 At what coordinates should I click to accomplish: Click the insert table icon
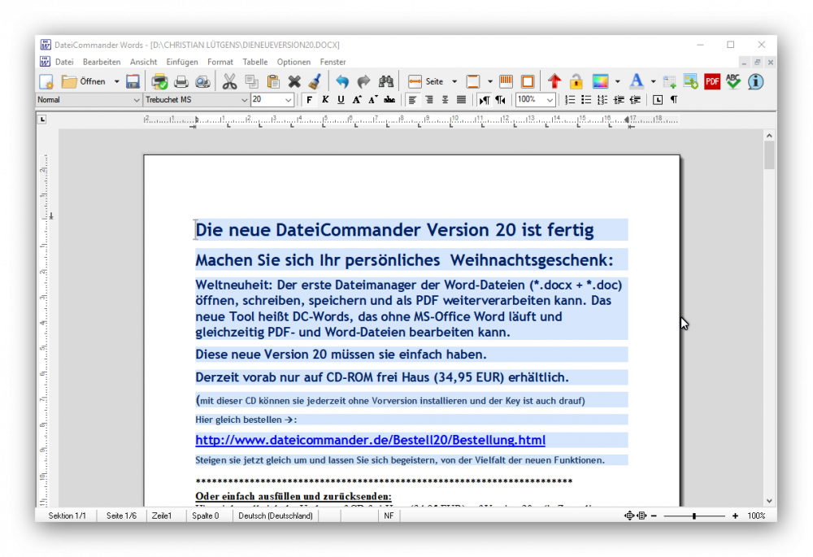click(669, 81)
